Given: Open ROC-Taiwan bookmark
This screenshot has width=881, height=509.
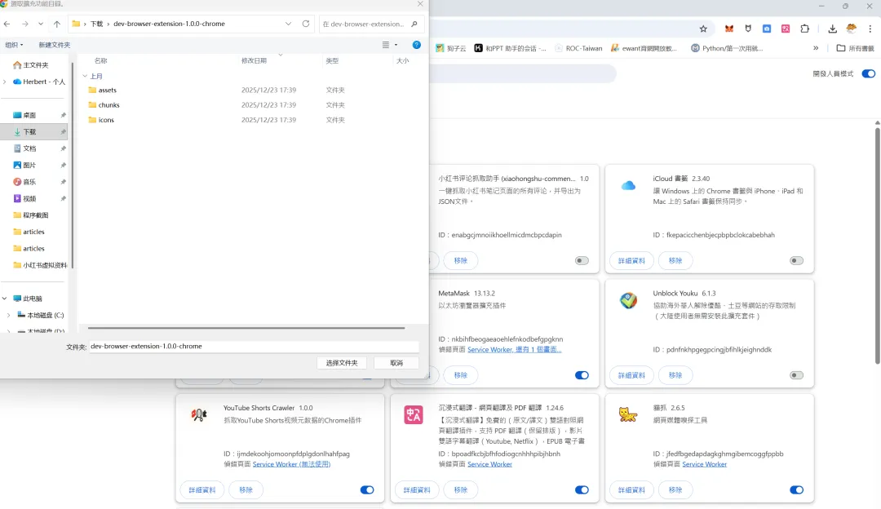Looking at the screenshot, I should (578, 48).
